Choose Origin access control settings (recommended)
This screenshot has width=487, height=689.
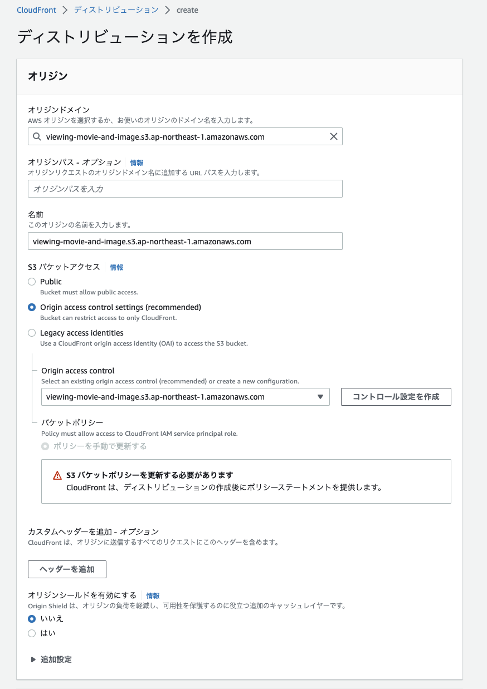click(32, 307)
